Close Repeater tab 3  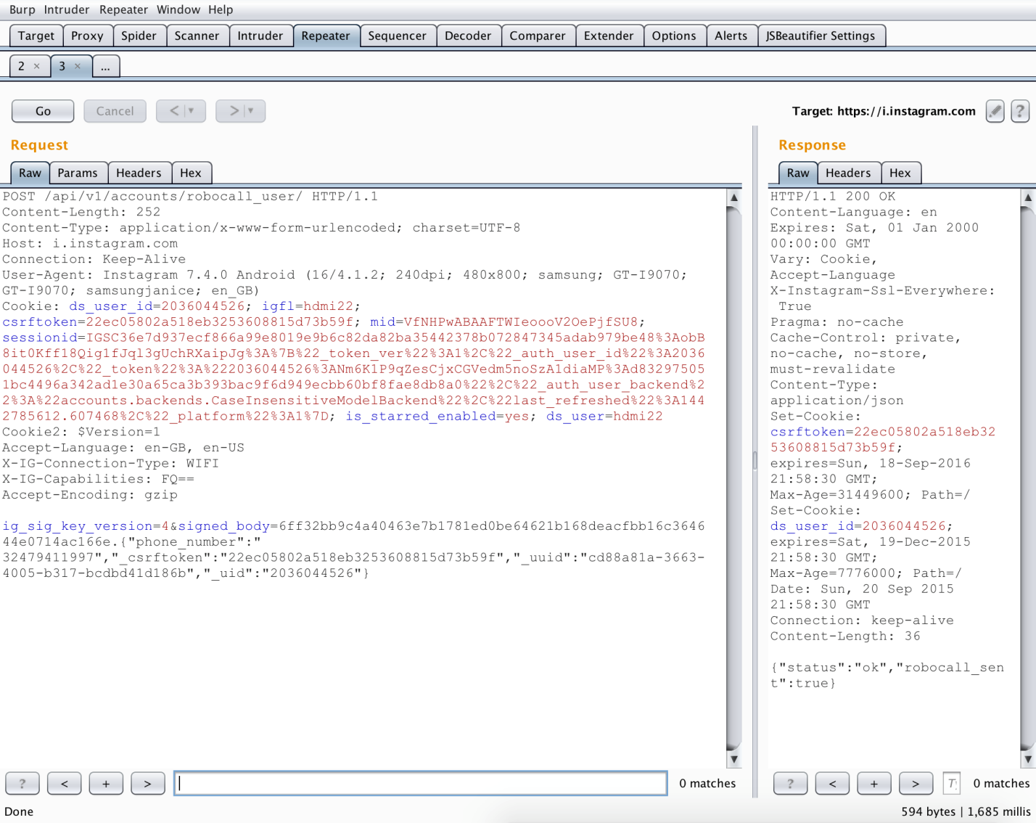point(78,66)
